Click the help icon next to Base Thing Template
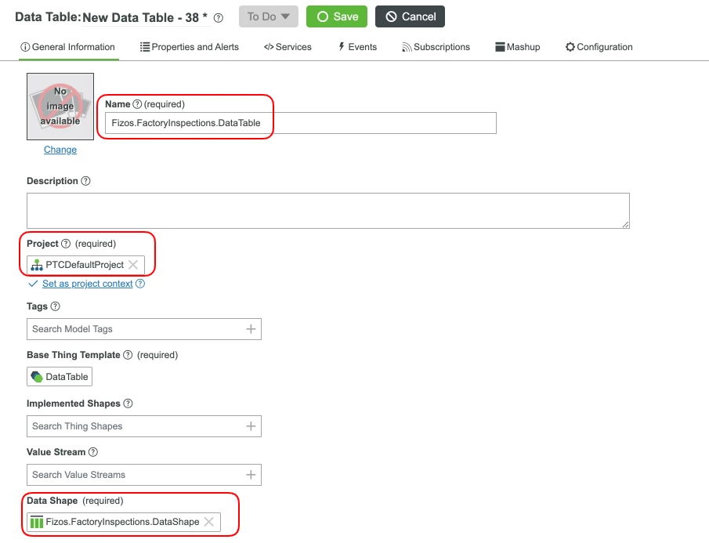 point(128,355)
